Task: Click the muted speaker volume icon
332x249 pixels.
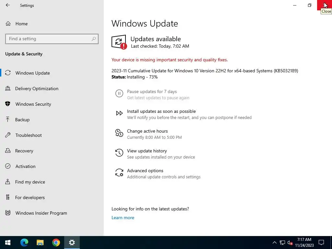Action: 290,243
